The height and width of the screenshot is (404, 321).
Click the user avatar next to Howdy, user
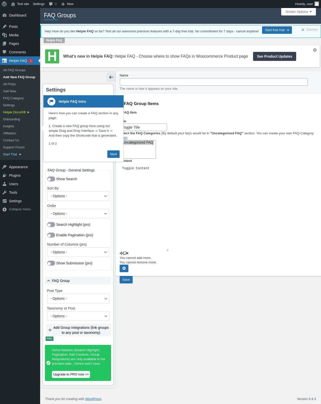[x=317, y=4]
